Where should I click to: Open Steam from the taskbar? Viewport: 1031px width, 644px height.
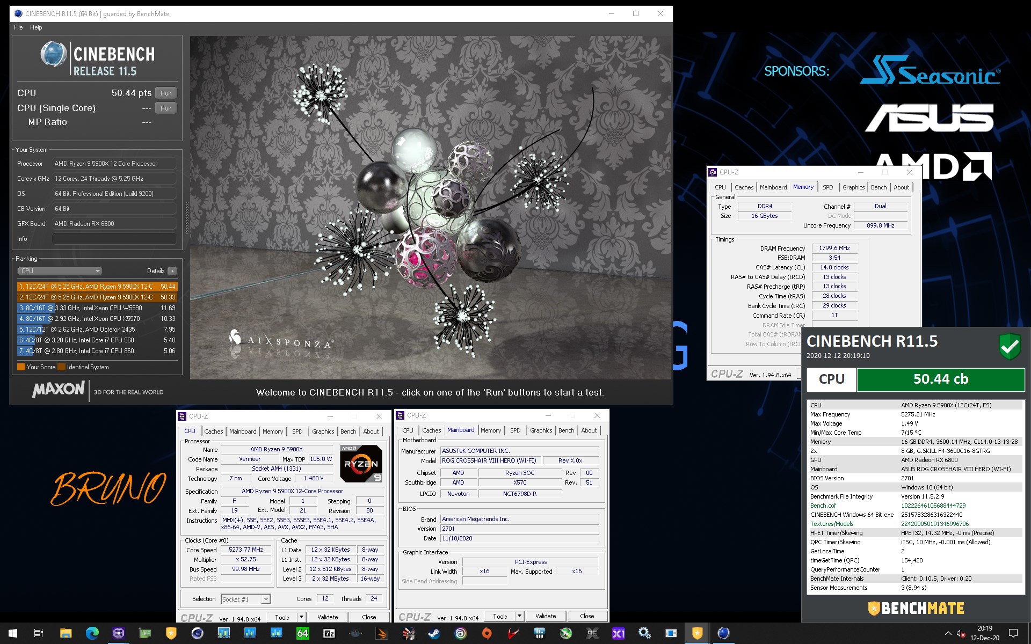pos(434,633)
